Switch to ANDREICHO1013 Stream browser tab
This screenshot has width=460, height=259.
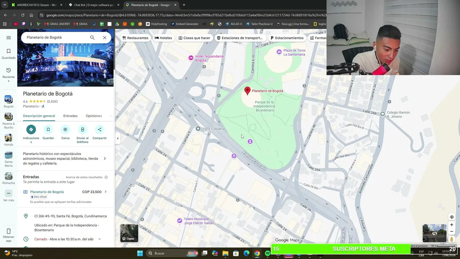[x=37, y=5]
